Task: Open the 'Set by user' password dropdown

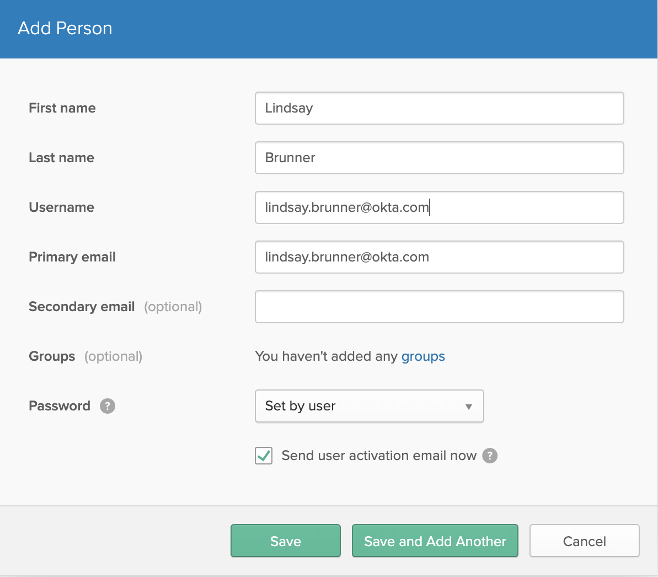Action: click(369, 406)
